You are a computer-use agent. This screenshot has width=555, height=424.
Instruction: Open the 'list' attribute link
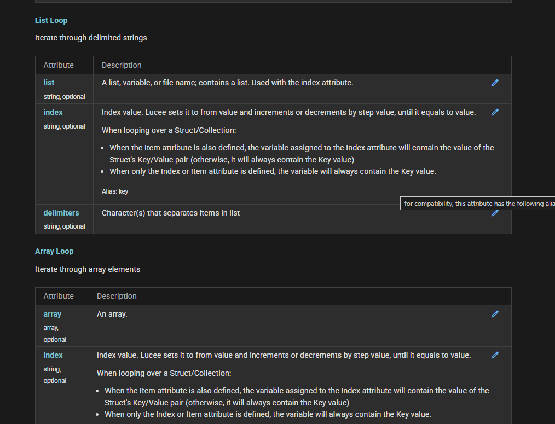[x=49, y=83]
